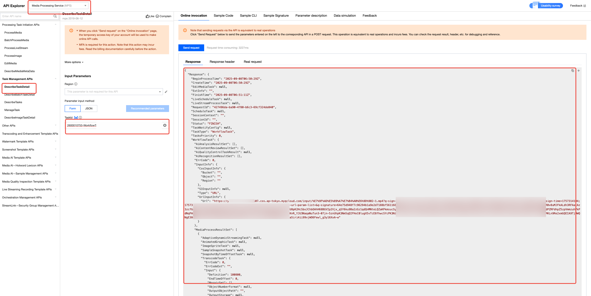
Task: Open the Response header tab
Action: pyautogui.click(x=222, y=62)
